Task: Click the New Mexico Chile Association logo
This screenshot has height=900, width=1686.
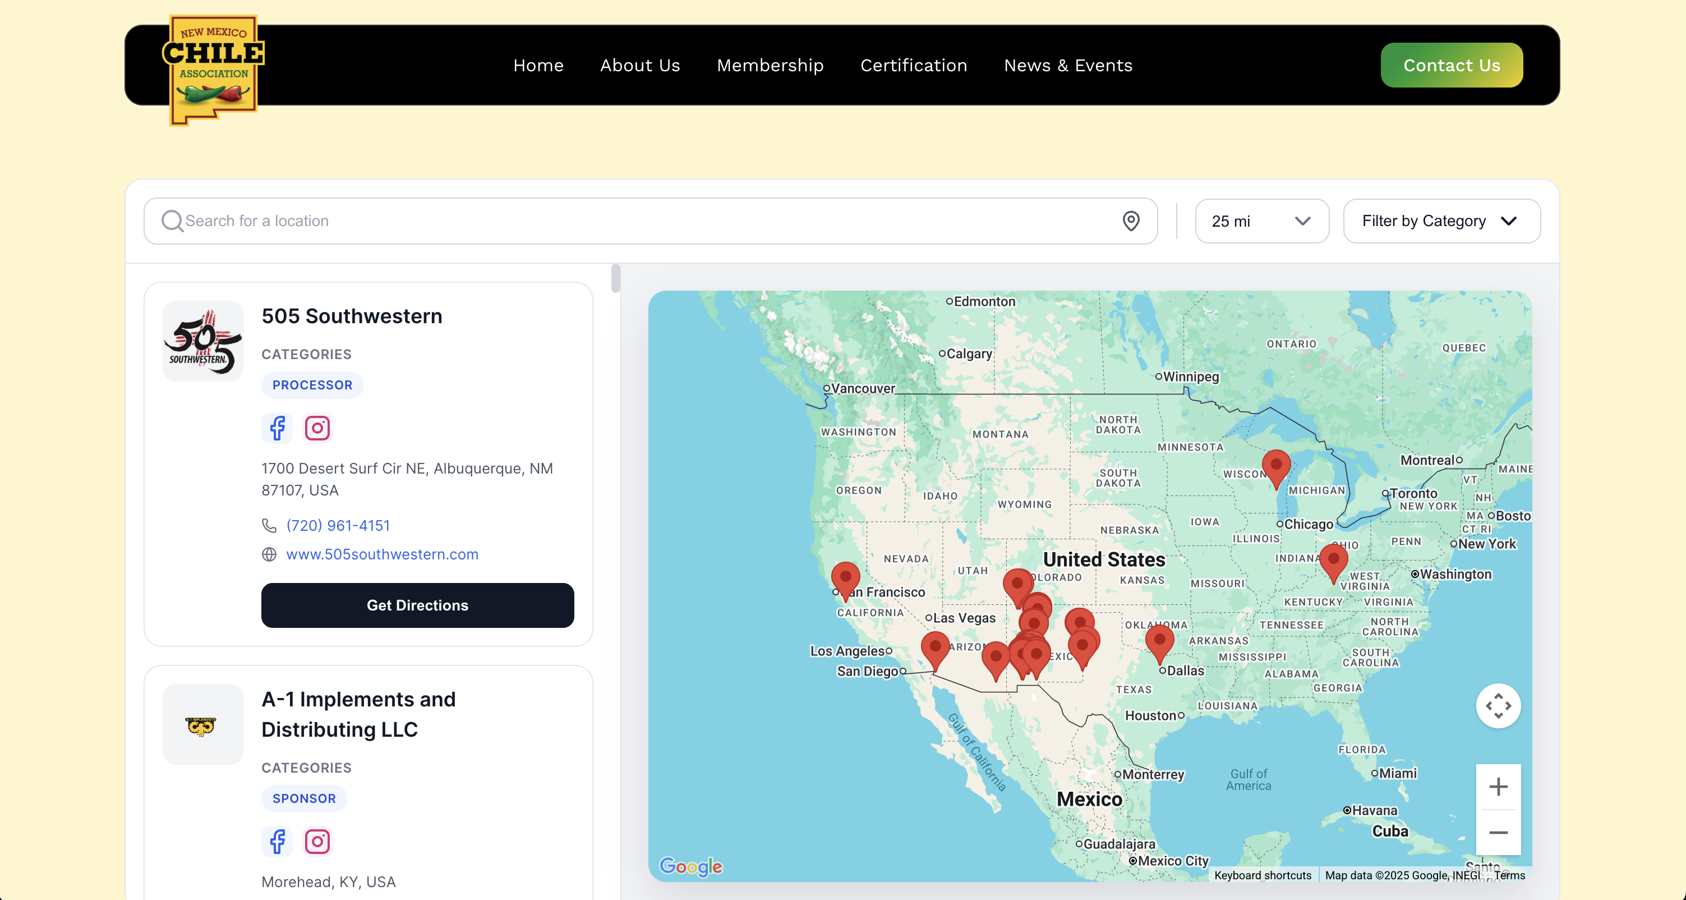Action: [x=213, y=70]
